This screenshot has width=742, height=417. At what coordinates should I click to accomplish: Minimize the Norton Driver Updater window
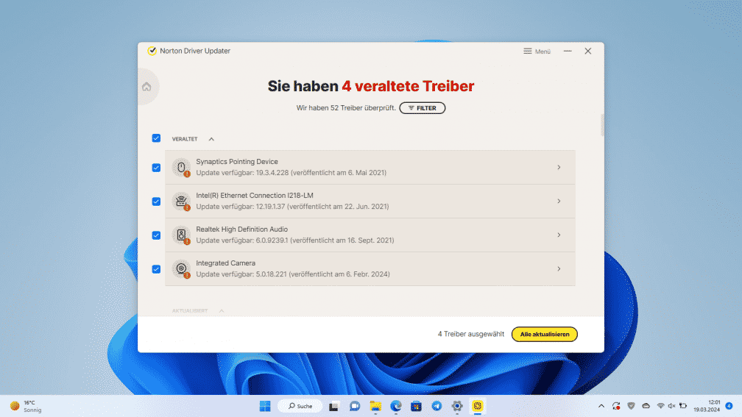pyautogui.click(x=568, y=51)
